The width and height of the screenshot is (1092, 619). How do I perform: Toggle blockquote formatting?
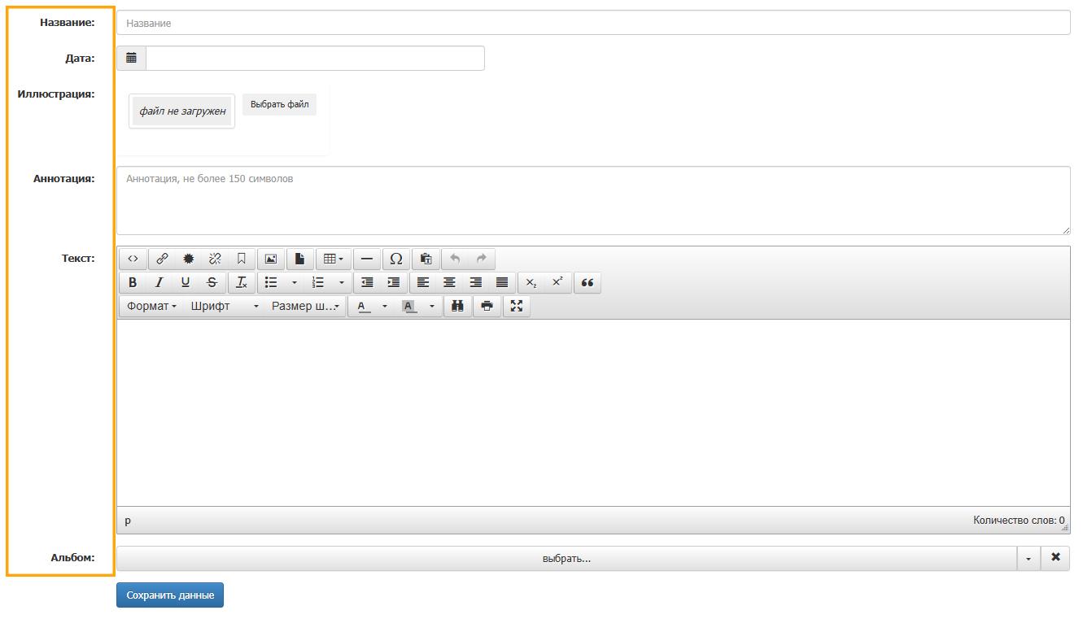click(587, 282)
